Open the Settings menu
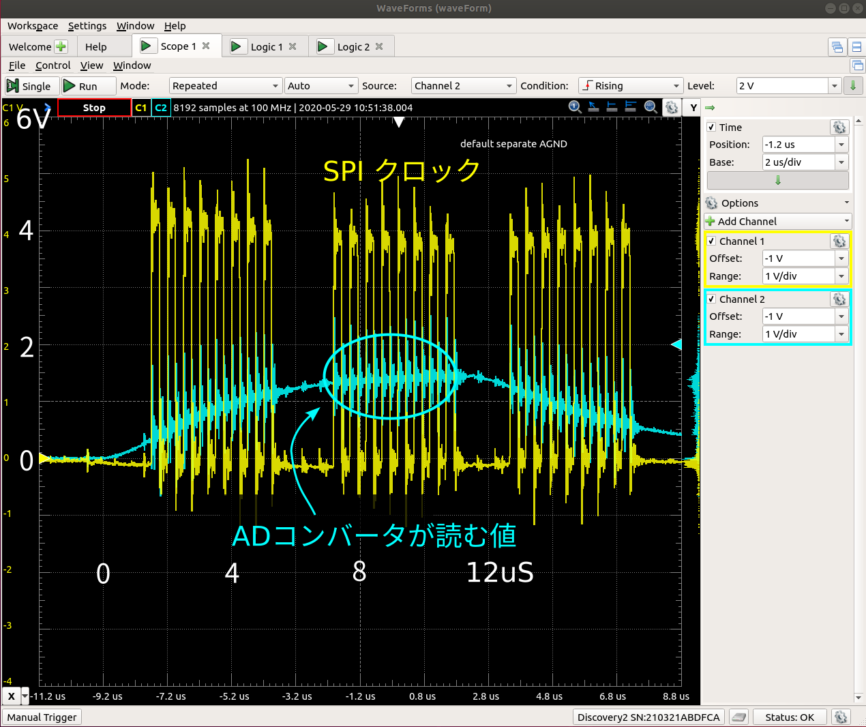 [x=87, y=26]
